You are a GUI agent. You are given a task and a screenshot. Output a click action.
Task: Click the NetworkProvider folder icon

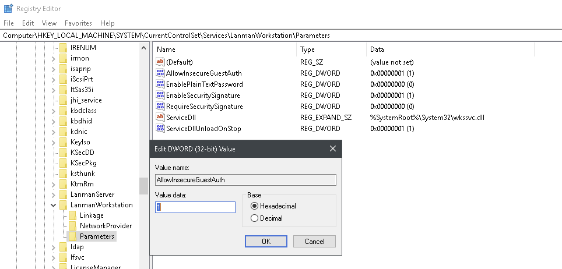[72, 226]
